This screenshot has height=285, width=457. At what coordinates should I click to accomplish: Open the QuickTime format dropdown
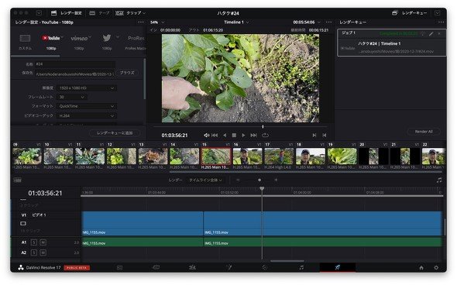[87, 106]
